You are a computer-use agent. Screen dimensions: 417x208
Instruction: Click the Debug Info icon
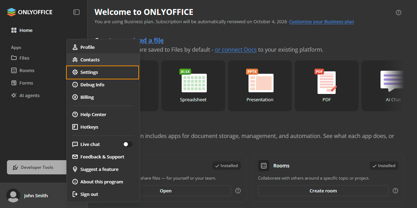[75, 85]
